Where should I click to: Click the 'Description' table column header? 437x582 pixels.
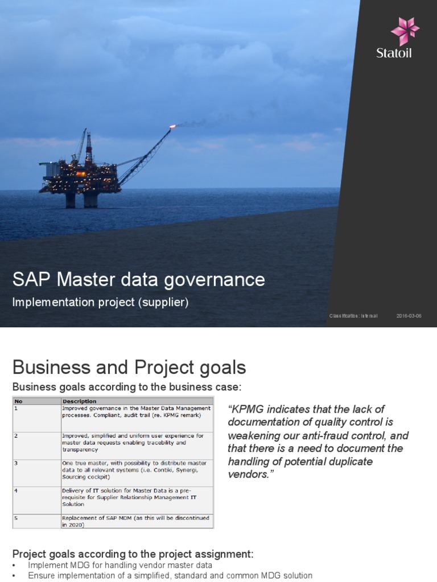point(137,401)
